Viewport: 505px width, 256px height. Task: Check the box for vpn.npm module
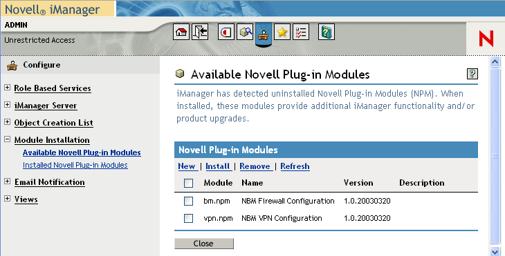click(x=188, y=219)
